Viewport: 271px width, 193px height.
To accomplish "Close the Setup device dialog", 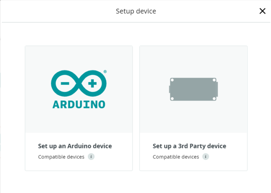I will coord(262,11).
